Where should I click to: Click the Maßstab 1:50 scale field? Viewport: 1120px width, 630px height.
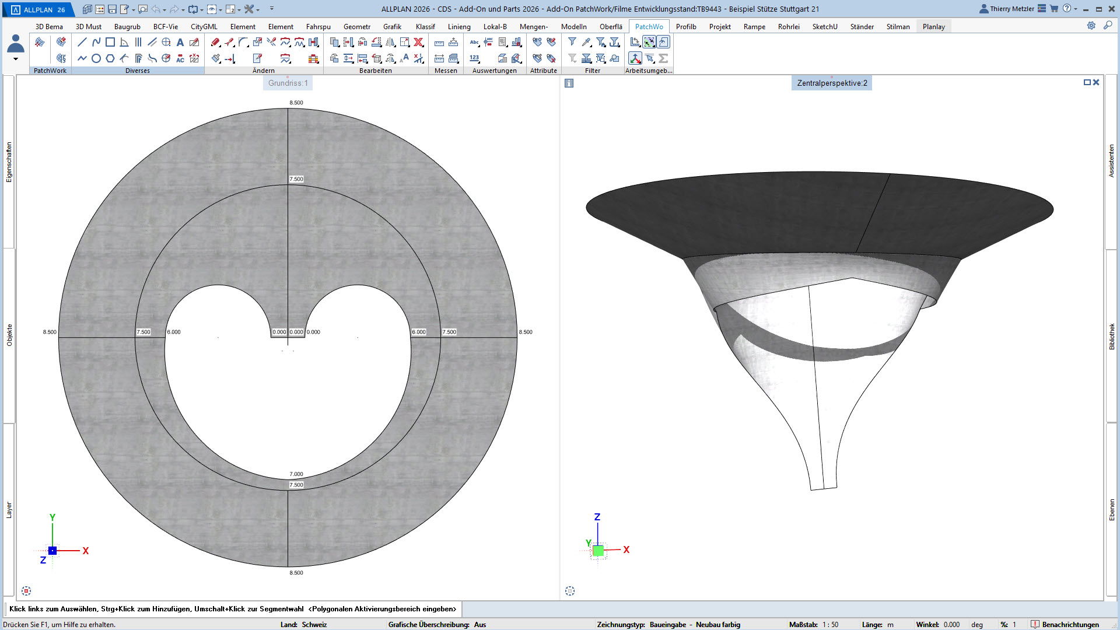830,625
